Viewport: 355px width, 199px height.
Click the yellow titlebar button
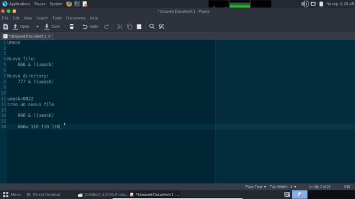(x=14, y=11)
